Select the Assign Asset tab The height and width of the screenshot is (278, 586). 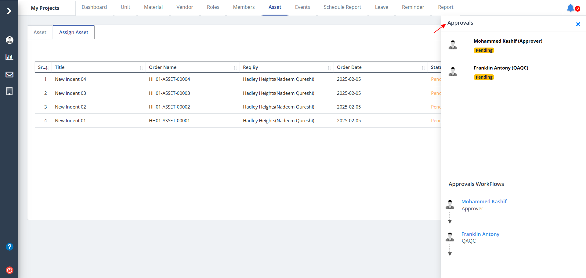pos(74,32)
